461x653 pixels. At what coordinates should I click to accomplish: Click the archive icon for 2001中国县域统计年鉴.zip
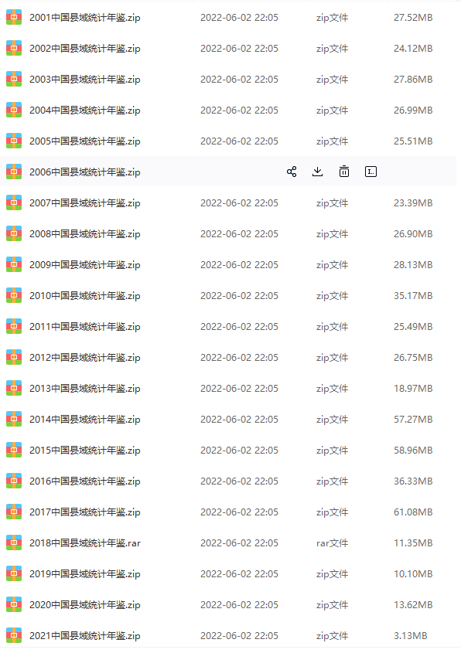(14, 18)
